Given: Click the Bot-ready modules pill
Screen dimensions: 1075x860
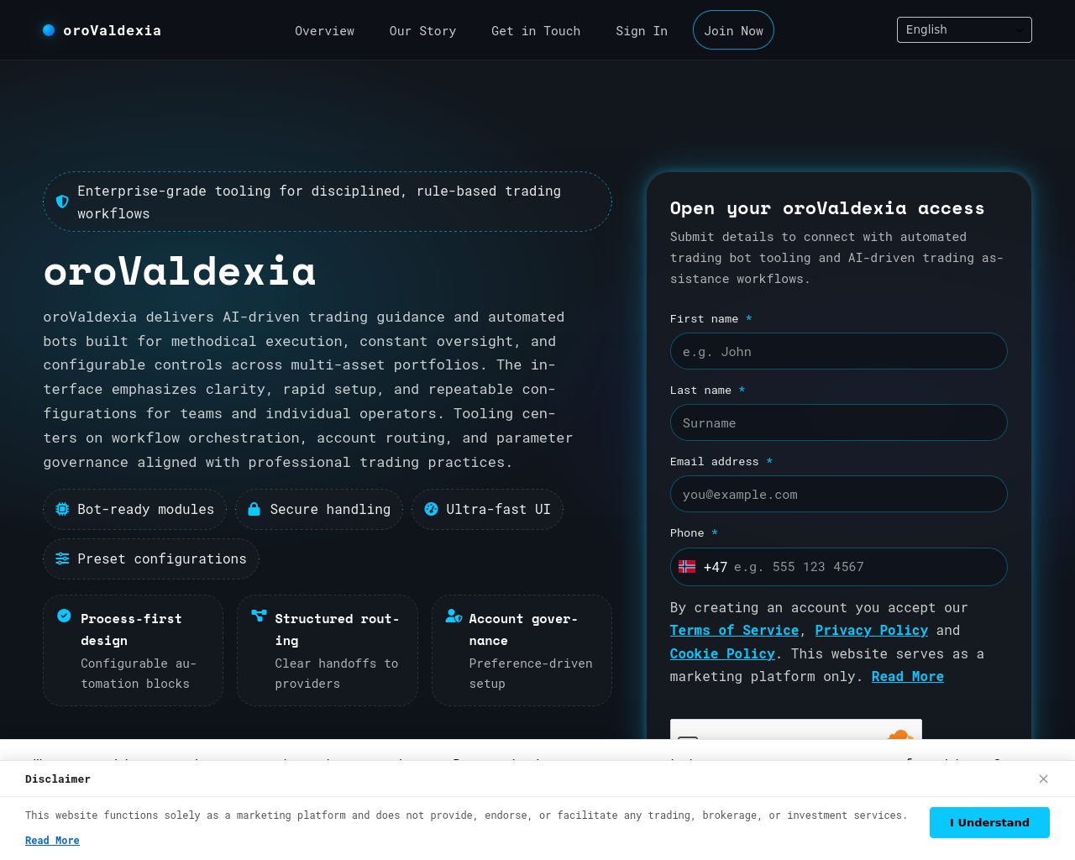Looking at the screenshot, I should 134,509.
